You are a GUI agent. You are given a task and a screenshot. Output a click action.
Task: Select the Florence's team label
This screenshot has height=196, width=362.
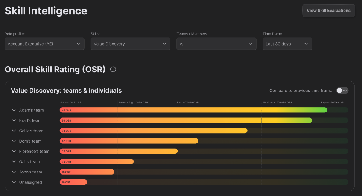click(34, 151)
